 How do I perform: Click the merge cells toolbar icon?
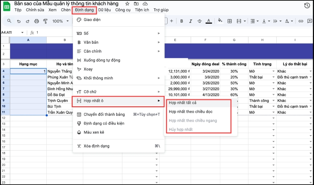[x=239, y=21]
